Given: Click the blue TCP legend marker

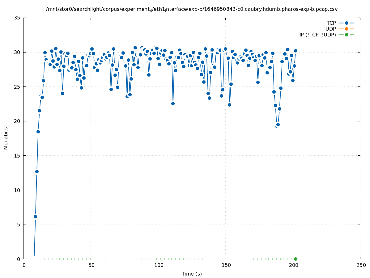Looking at the screenshot, I should [347, 23].
